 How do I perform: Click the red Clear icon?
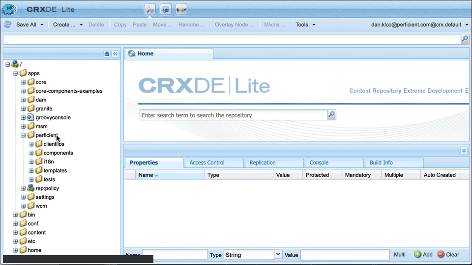coord(441,255)
